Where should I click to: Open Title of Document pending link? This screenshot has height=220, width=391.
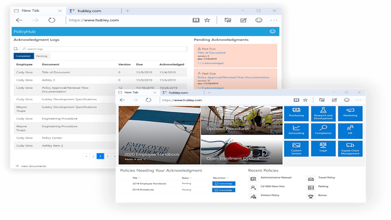coord(211,53)
